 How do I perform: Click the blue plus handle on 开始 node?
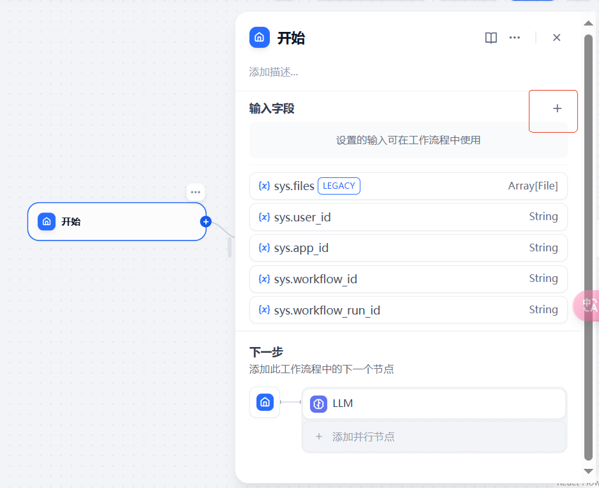[205, 221]
